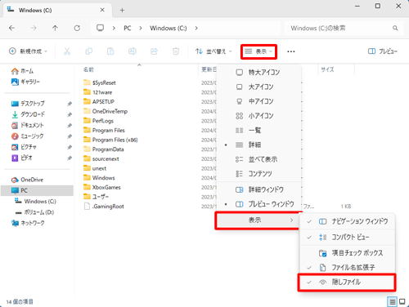Select the ユーザー folder
This screenshot has width=409, height=307.
coord(97,197)
